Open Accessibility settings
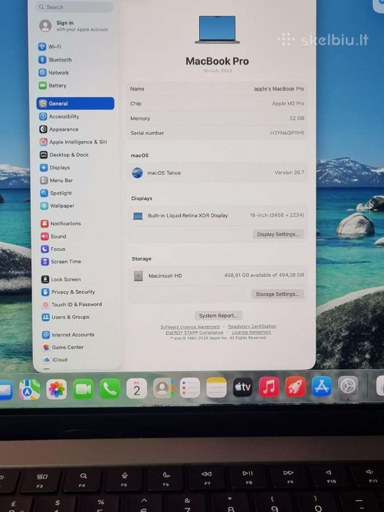The height and width of the screenshot is (512, 384). coord(59,117)
